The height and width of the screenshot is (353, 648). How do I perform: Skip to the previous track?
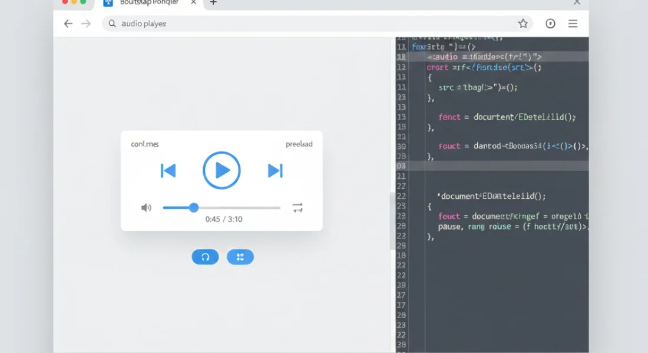click(168, 171)
